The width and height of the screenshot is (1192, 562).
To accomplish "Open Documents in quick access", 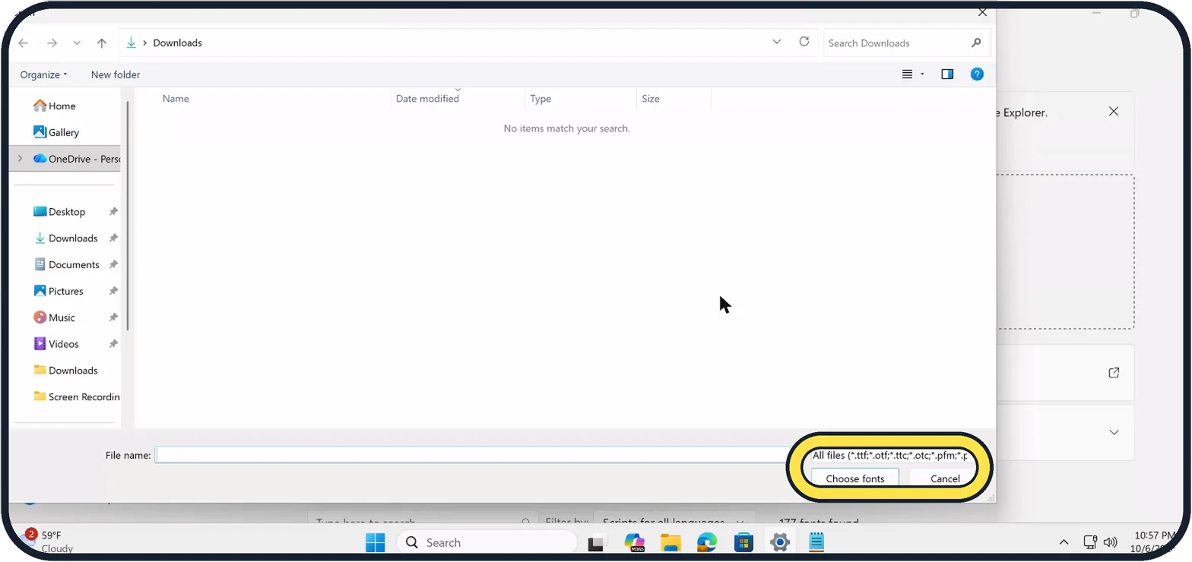I will coord(67,265).
